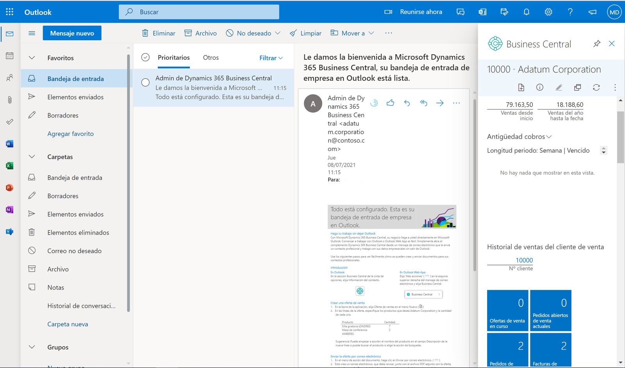Open Business Central in new window icon
625x368 pixels.
pyautogui.click(x=577, y=87)
